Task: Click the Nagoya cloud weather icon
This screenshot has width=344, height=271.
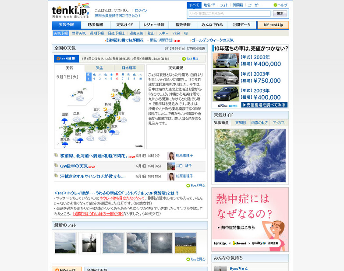Action: [x=103, y=138]
